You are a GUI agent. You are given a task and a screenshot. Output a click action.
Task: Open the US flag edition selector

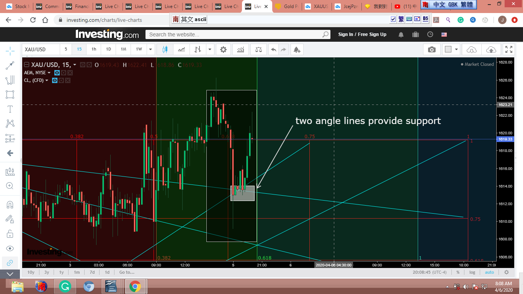tap(444, 34)
